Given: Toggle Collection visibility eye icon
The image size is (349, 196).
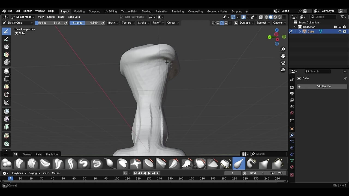Looking at the screenshot, I should 340,27.
